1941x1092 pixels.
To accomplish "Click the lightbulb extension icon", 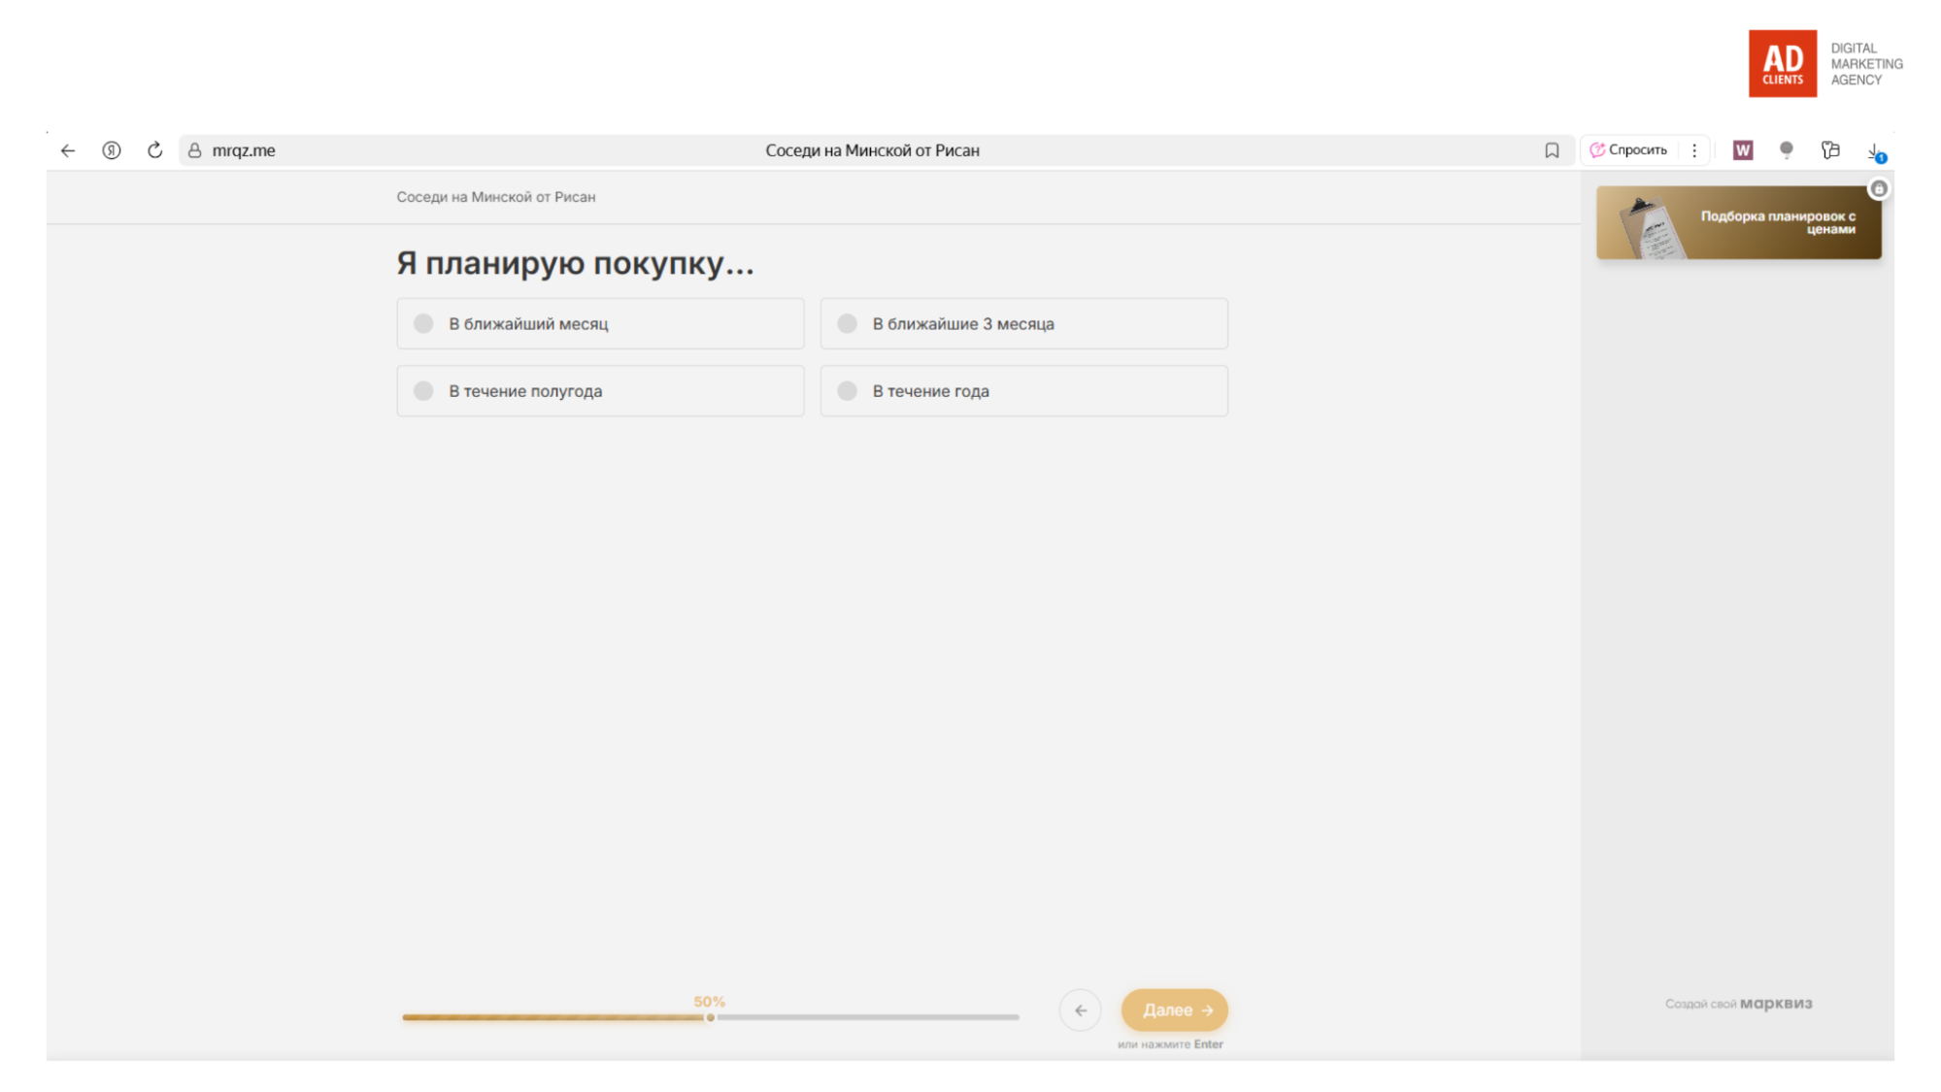I will 1786,149.
